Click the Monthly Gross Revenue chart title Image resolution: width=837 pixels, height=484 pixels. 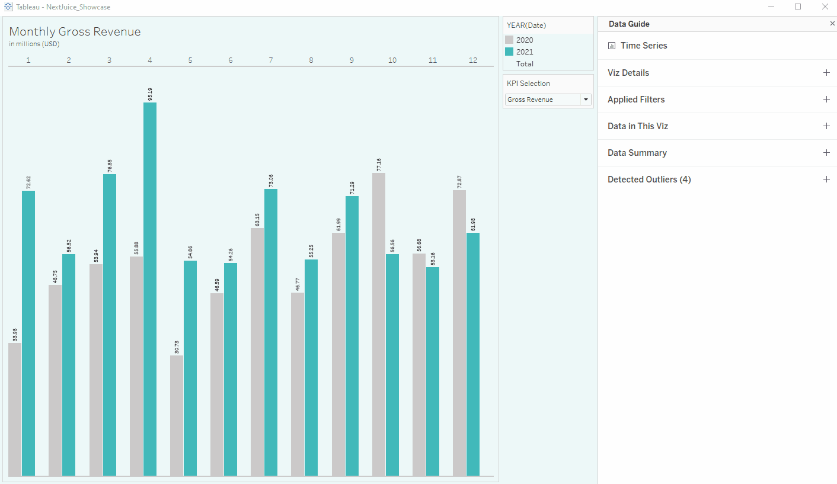(75, 31)
